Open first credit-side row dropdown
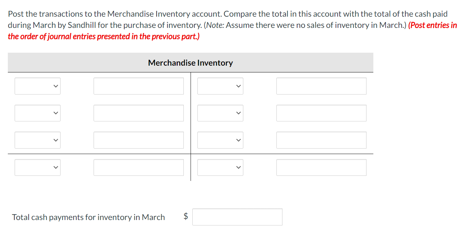Image resolution: width=471 pixels, height=236 pixels. (x=220, y=86)
